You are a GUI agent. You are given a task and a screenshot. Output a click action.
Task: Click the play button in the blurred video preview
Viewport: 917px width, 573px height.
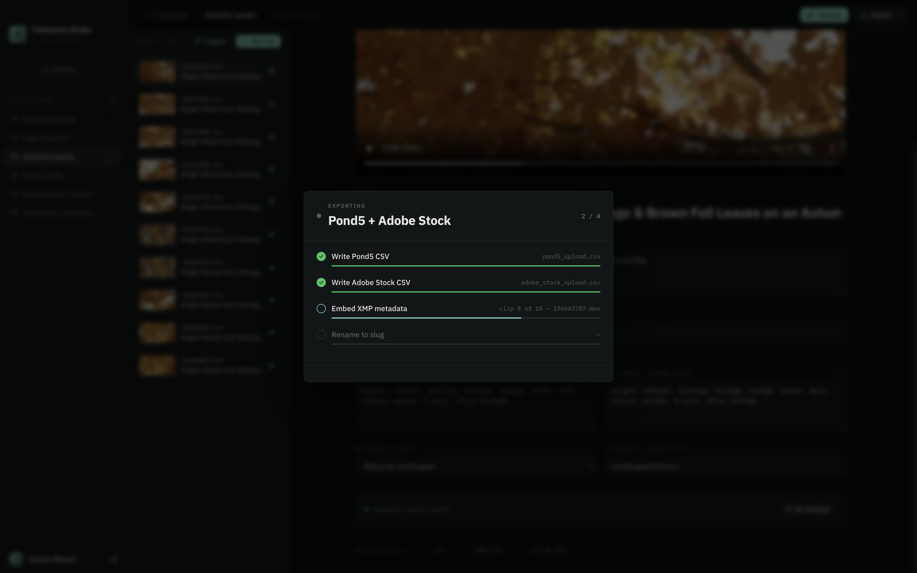coord(369,148)
